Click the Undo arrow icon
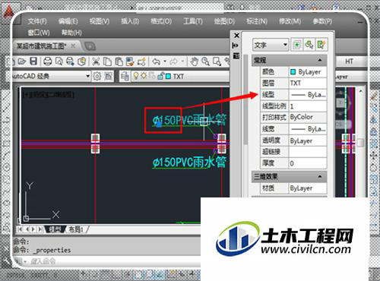 point(157,62)
